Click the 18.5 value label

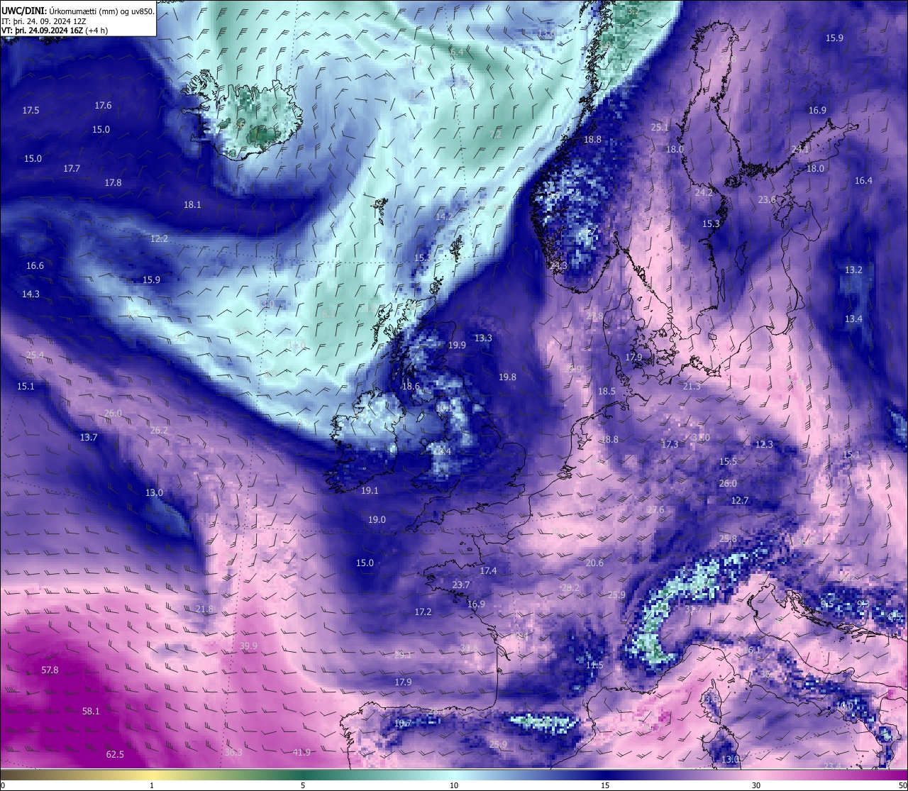pos(607,392)
